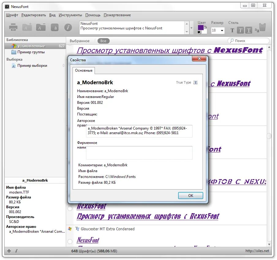Open the http://xiles.net link
The width and height of the screenshot is (277, 260).
[257, 251]
